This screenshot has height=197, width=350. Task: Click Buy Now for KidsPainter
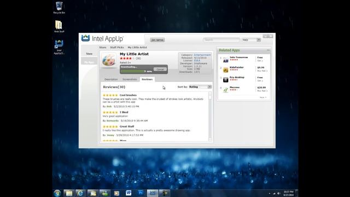[x=262, y=71]
